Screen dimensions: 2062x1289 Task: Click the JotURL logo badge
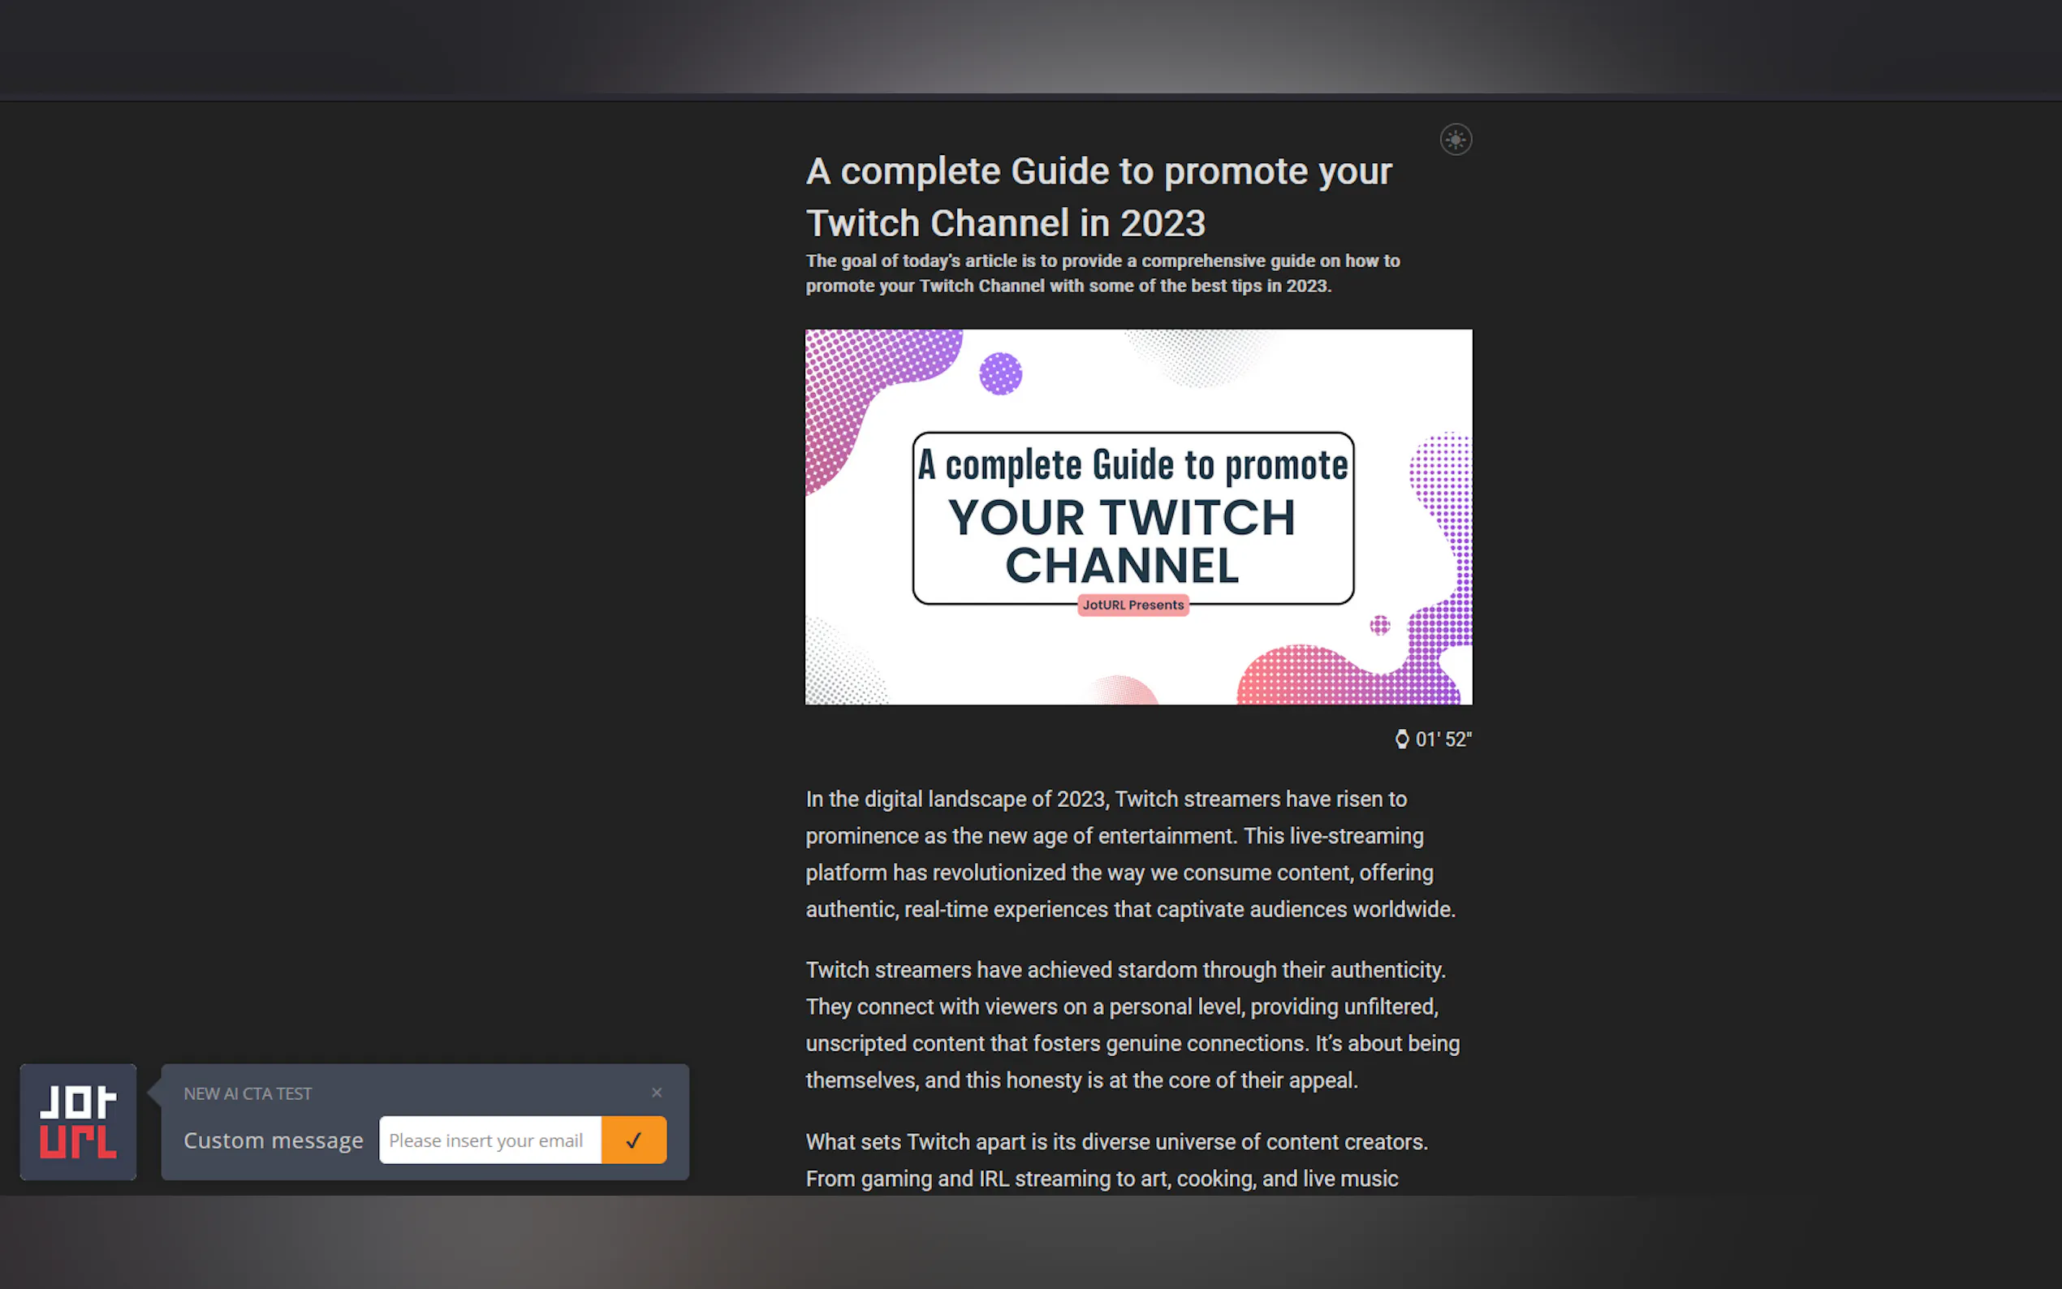click(x=79, y=1122)
